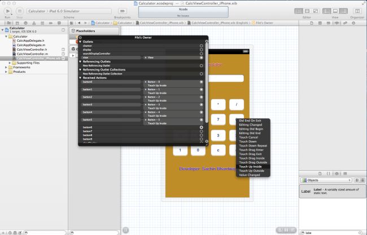Open the Calculator iPad 6.0 Simulator scheme selector
This screenshot has width=367, height=235.
[69, 11]
